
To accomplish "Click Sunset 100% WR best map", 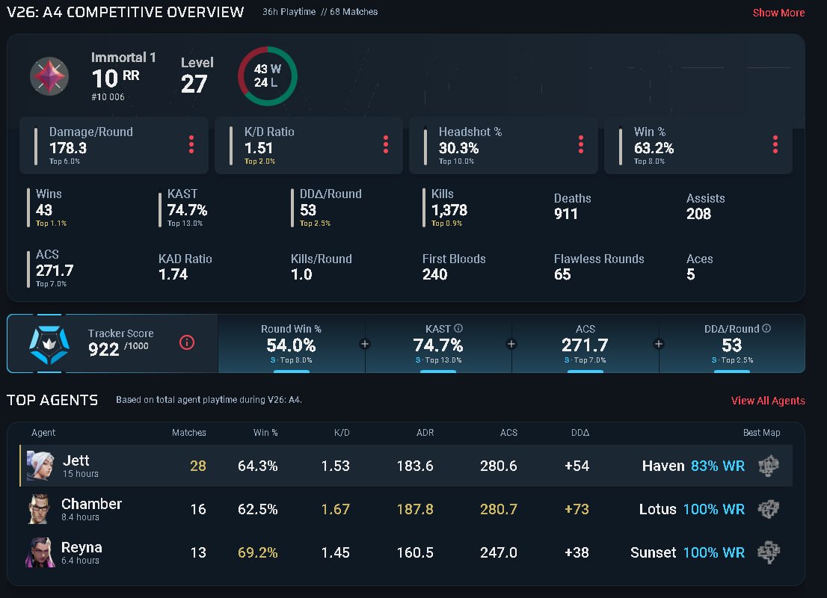I will (687, 552).
